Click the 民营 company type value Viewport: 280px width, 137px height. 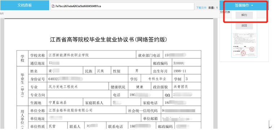52,126
